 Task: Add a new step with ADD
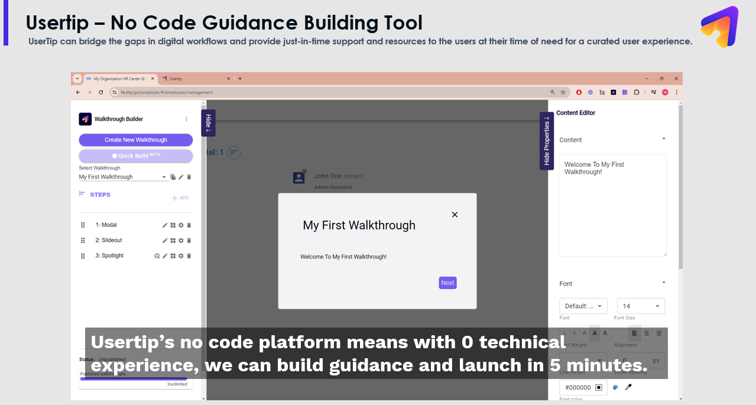(180, 198)
